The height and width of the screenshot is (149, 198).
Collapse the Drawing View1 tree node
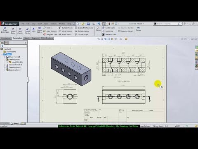[x=5, y=60]
